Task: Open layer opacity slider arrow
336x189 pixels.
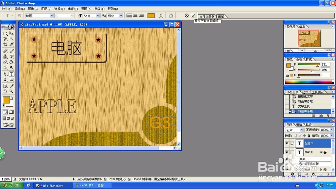Action: coord(332,130)
